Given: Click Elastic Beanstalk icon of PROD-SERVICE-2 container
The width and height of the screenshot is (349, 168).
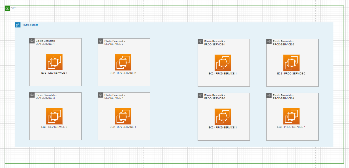Looking at the screenshot, I should (269, 41).
